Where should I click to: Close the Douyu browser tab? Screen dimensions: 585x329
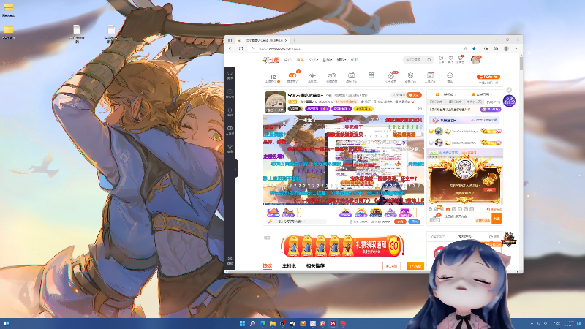[286, 40]
